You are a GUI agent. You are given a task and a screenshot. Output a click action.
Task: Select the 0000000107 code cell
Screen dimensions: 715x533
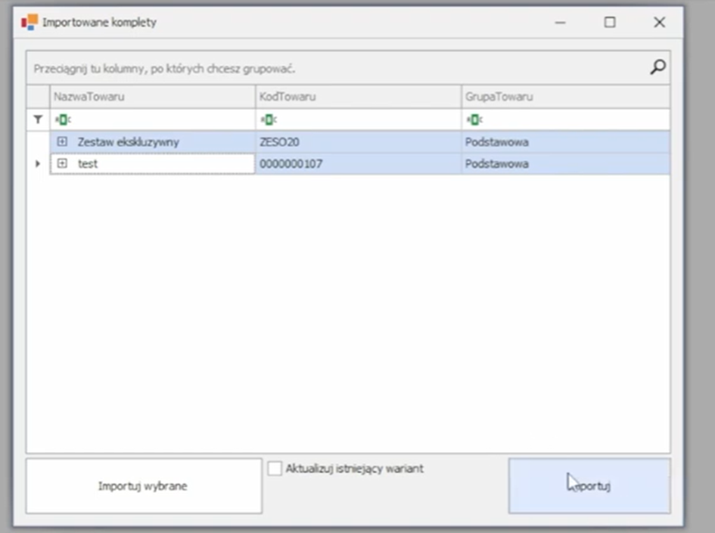[358, 164]
